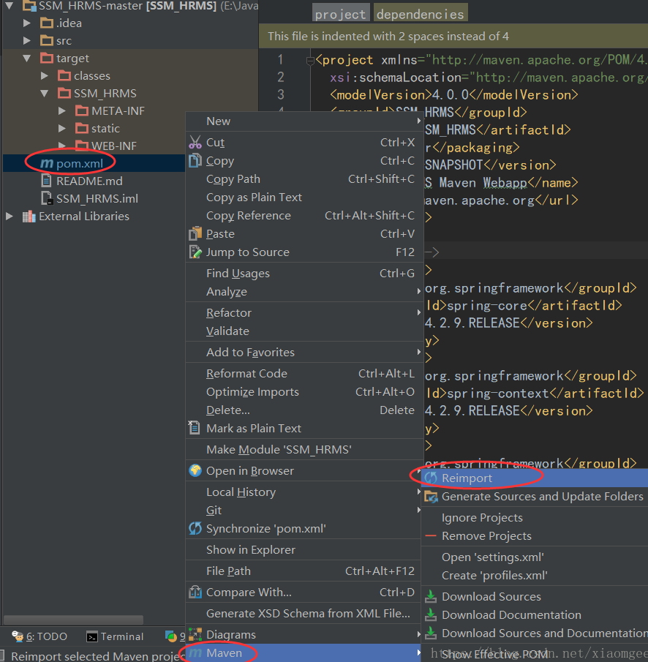This screenshot has height=662, width=648.
Task: Open Add to Favorites submenu
Action: tap(304, 352)
